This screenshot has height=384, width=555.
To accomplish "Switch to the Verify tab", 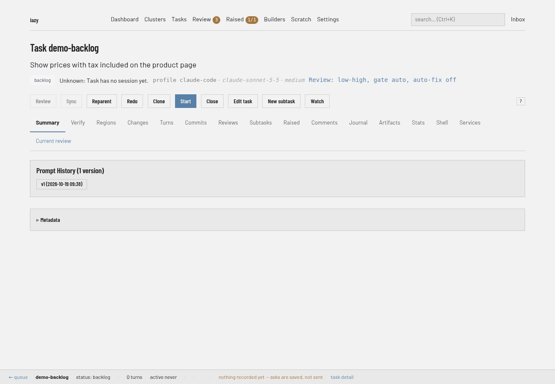I will click(x=78, y=123).
